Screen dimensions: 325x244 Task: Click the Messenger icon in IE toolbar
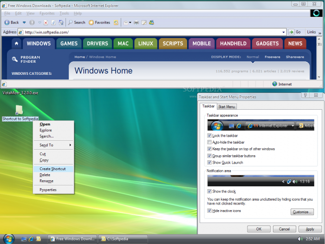tap(151, 22)
